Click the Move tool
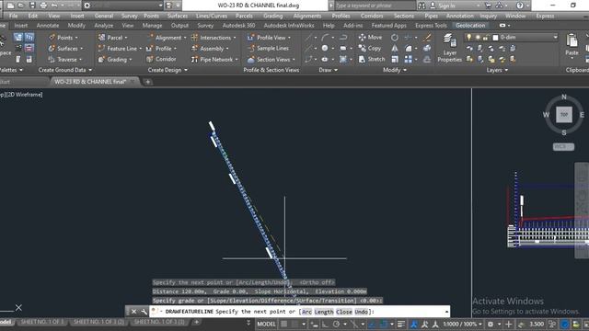The width and height of the screenshot is (589, 331). (x=370, y=37)
